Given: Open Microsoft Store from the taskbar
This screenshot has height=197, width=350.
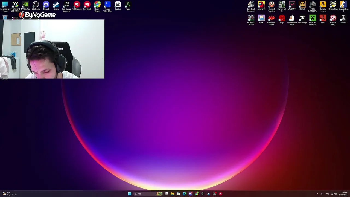Looking at the screenshot, I should (178, 194).
